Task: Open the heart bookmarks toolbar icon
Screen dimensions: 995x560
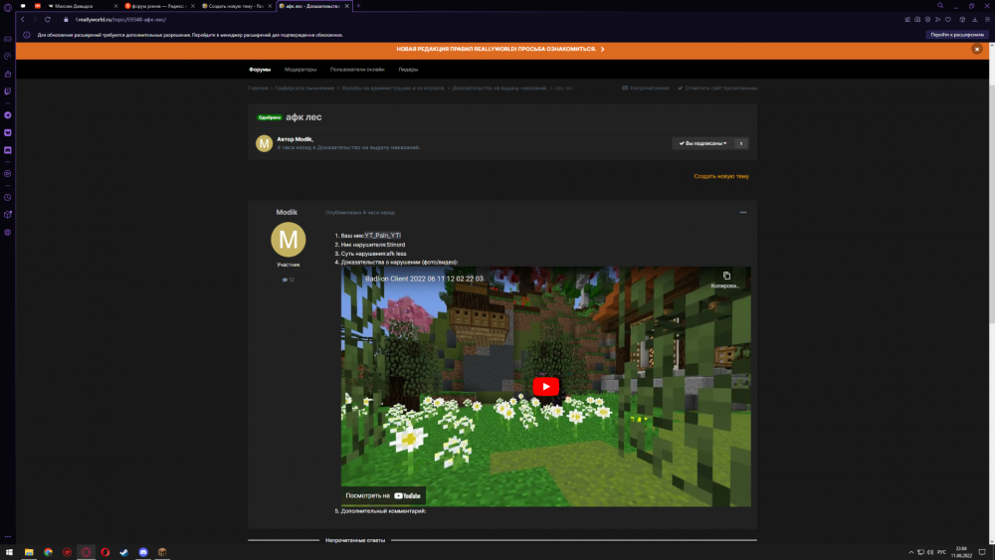Action: (x=948, y=20)
